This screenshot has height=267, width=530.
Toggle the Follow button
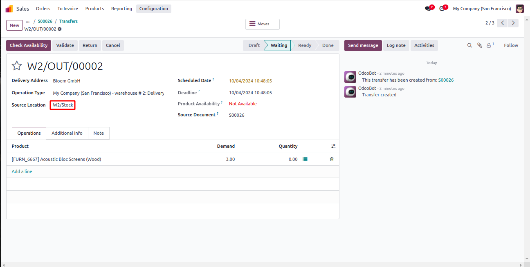[511, 45]
